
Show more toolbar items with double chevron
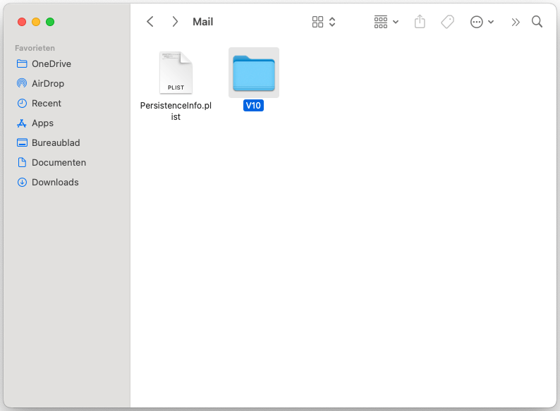click(516, 22)
